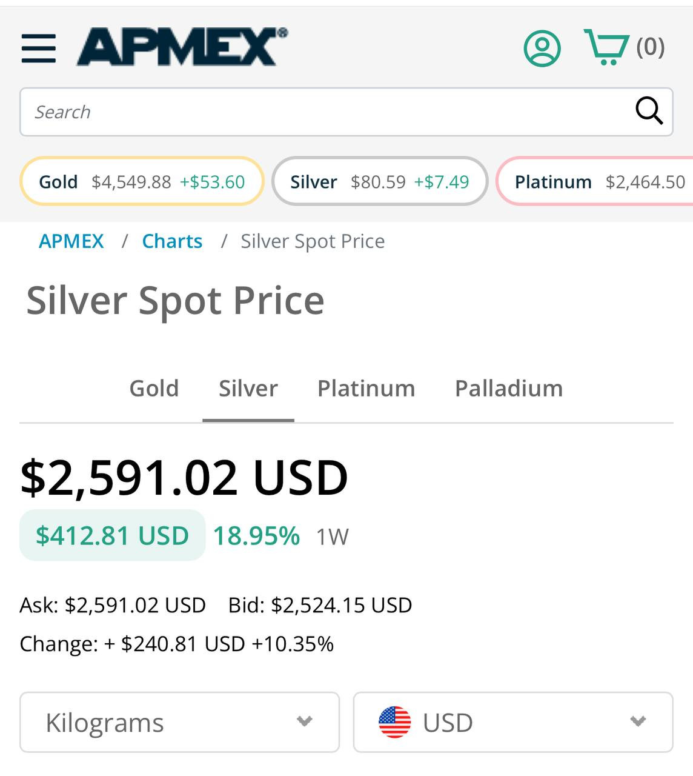The image size is (693, 776).
Task: Open the Charts breadcrumb link
Action: coord(172,241)
